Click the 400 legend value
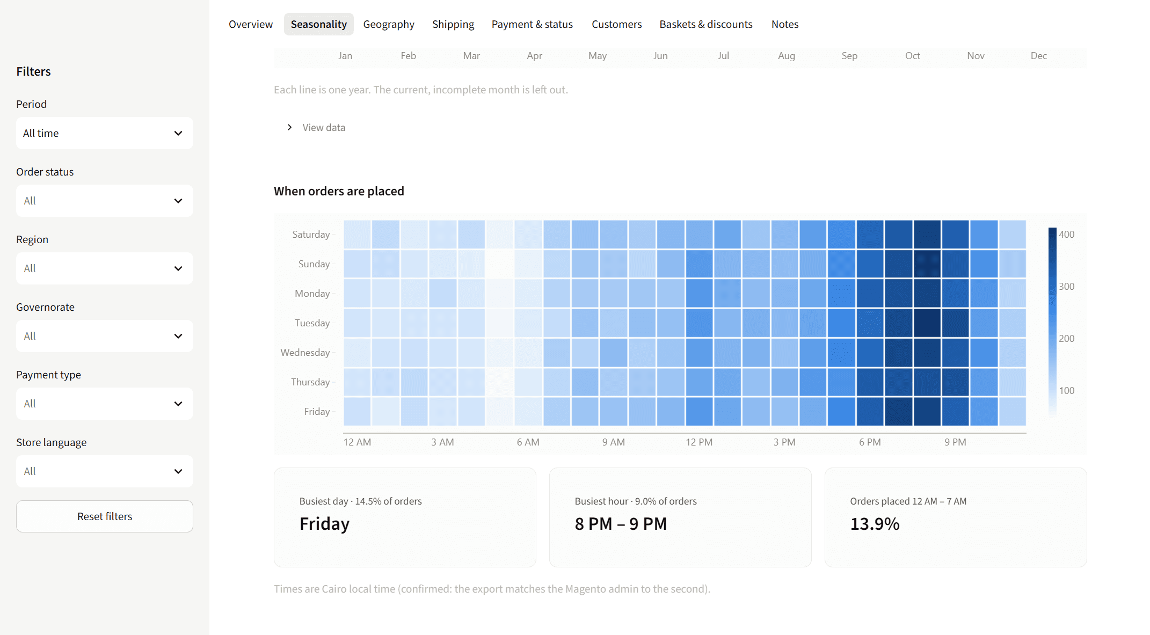The height and width of the screenshot is (635, 1150). [x=1066, y=235]
